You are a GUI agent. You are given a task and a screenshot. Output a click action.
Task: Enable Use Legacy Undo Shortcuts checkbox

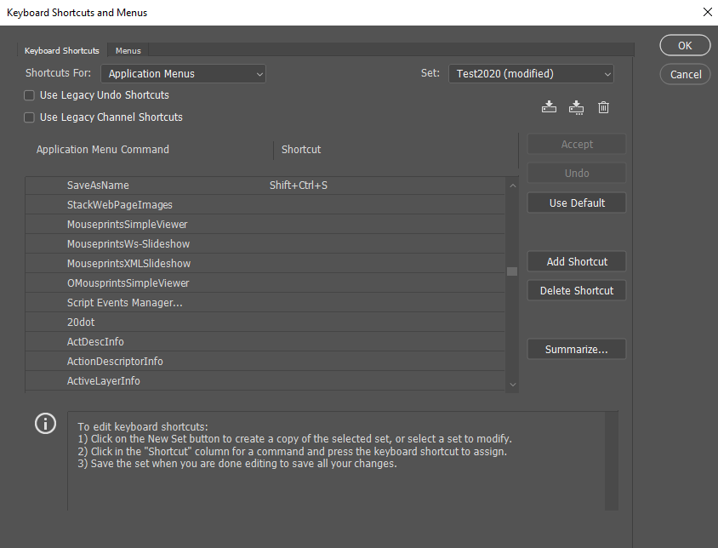point(29,95)
